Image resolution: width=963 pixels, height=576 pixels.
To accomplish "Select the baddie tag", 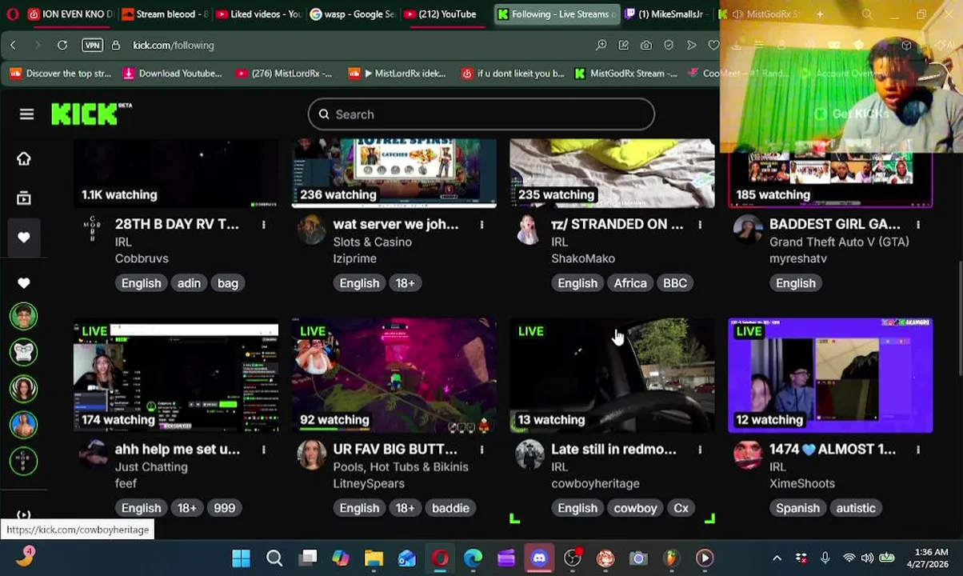I will pyautogui.click(x=450, y=508).
